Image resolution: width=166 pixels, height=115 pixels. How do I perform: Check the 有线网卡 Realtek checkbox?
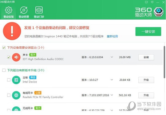pos(9,95)
